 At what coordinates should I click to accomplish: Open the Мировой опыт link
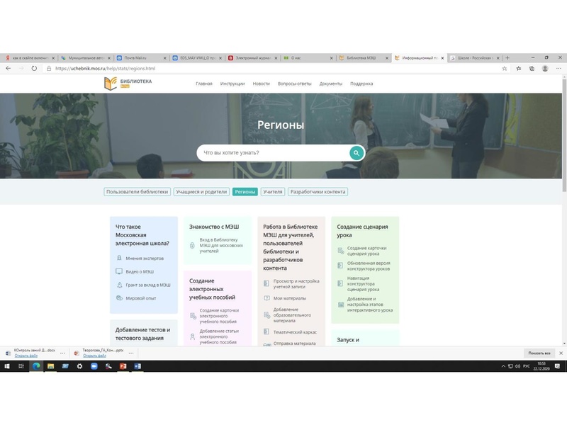pos(140,298)
